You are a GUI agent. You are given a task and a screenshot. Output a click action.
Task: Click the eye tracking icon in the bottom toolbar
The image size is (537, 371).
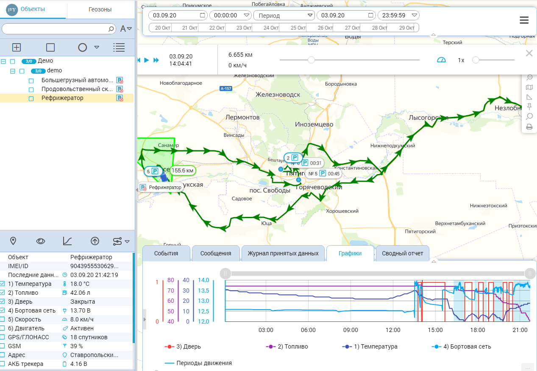[41, 241]
